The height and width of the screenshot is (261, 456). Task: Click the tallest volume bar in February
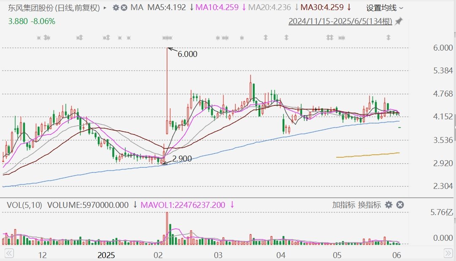167,229
